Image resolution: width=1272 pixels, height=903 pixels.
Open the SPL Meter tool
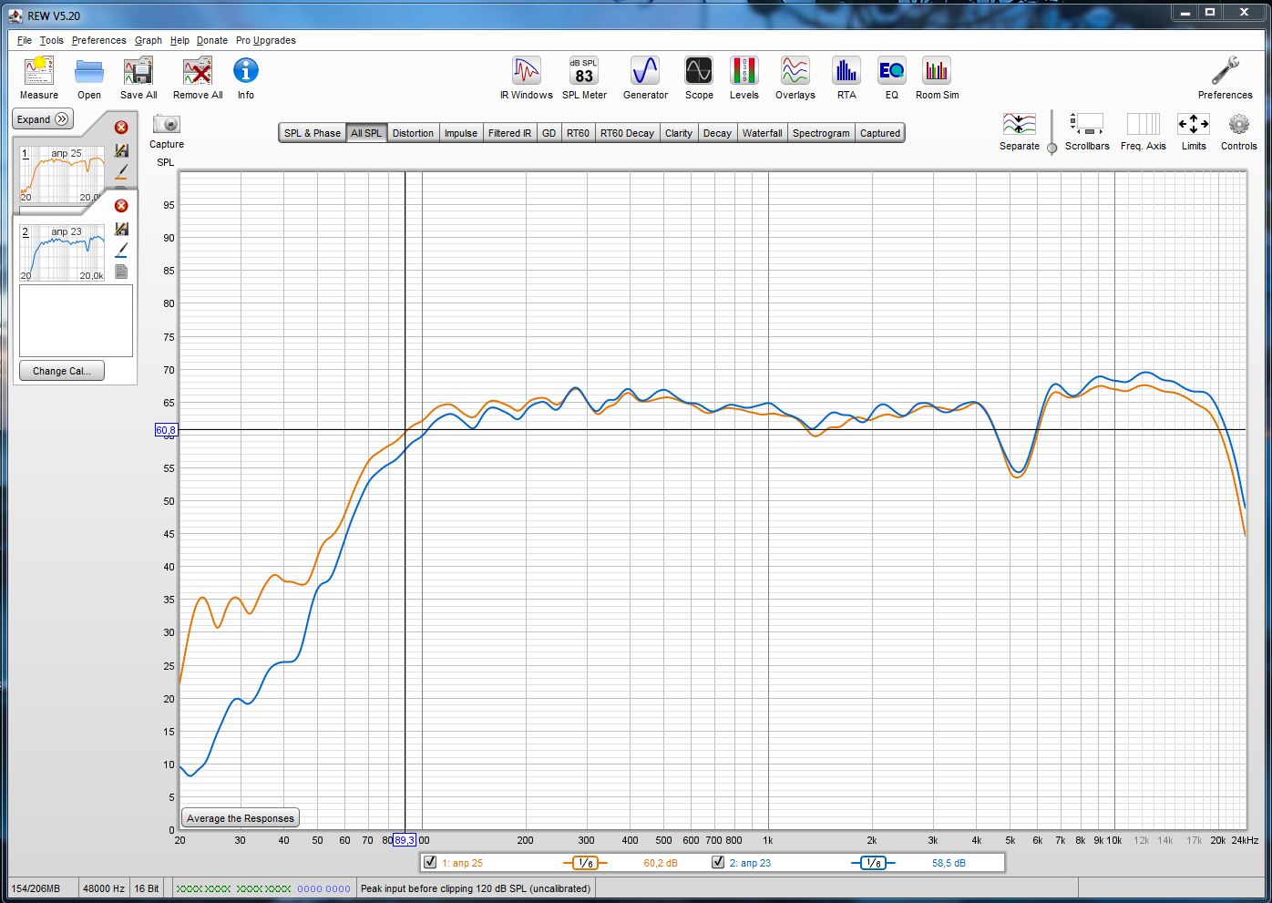[x=584, y=77]
